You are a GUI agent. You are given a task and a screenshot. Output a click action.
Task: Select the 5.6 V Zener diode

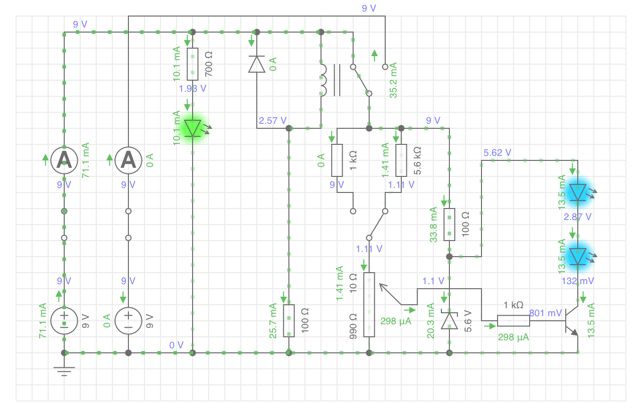tap(449, 320)
